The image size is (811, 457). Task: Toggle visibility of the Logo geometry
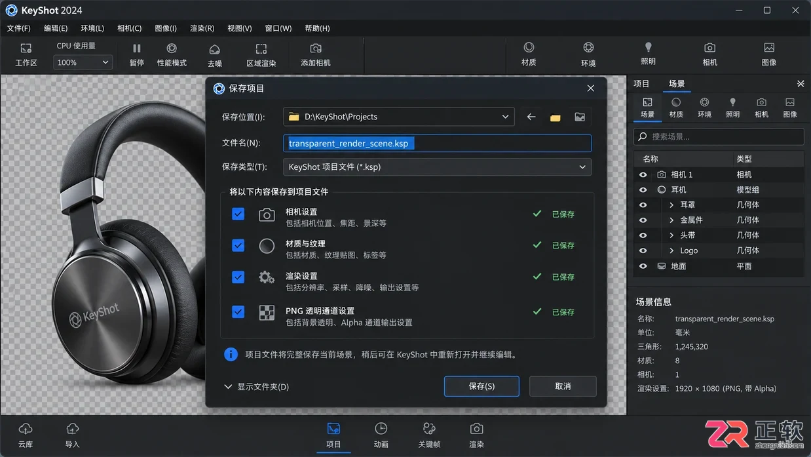pos(643,250)
